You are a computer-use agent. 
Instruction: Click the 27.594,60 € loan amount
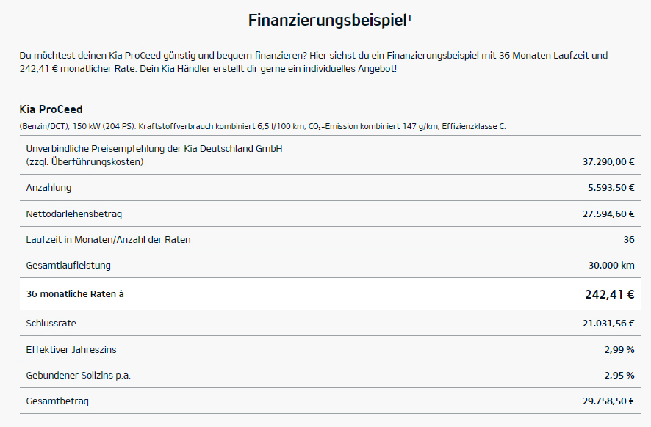[x=608, y=214]
